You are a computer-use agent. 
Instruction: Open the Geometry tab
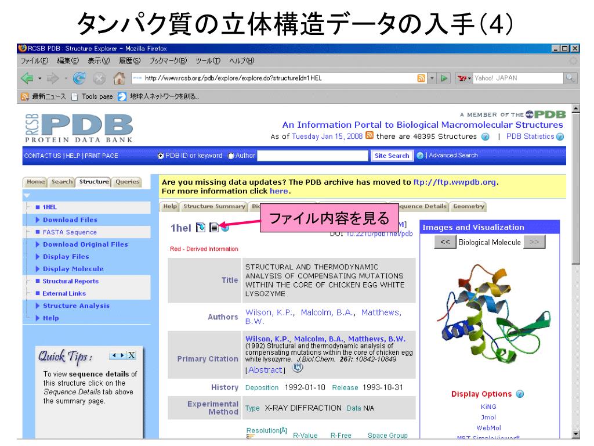coord(469,206)
